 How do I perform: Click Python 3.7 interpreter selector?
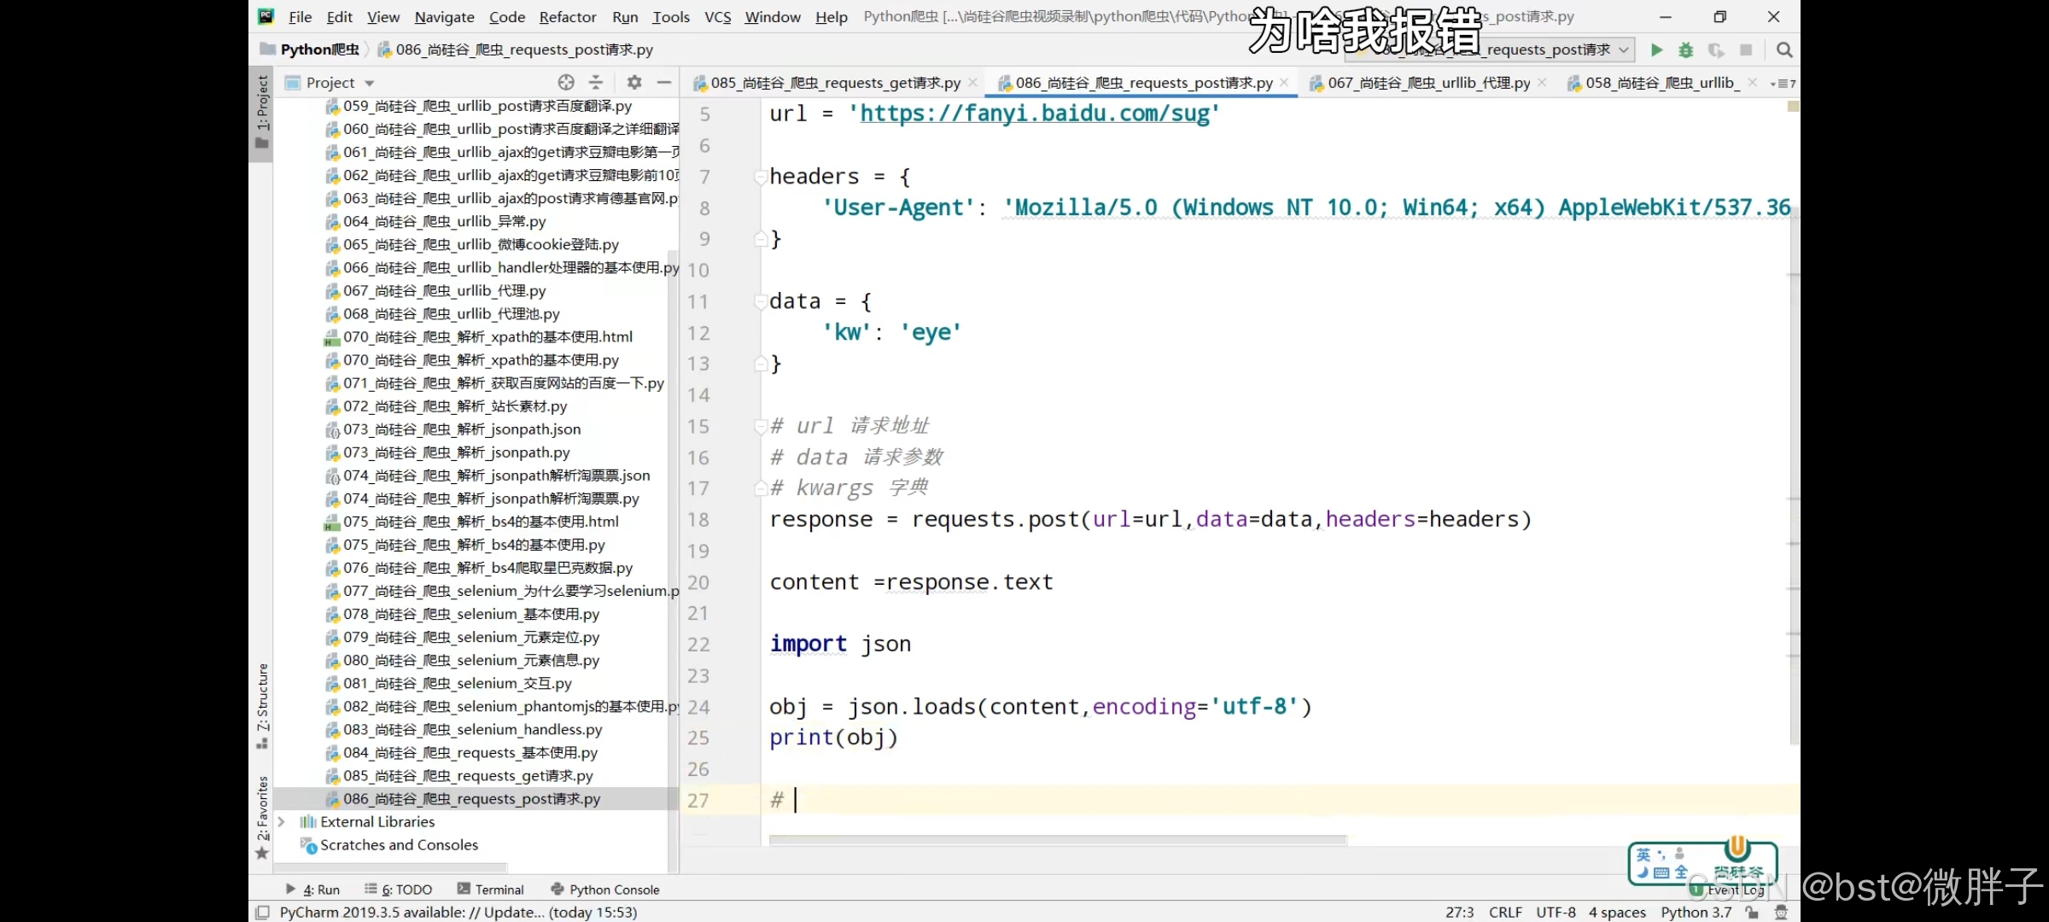click(1696, 913)
